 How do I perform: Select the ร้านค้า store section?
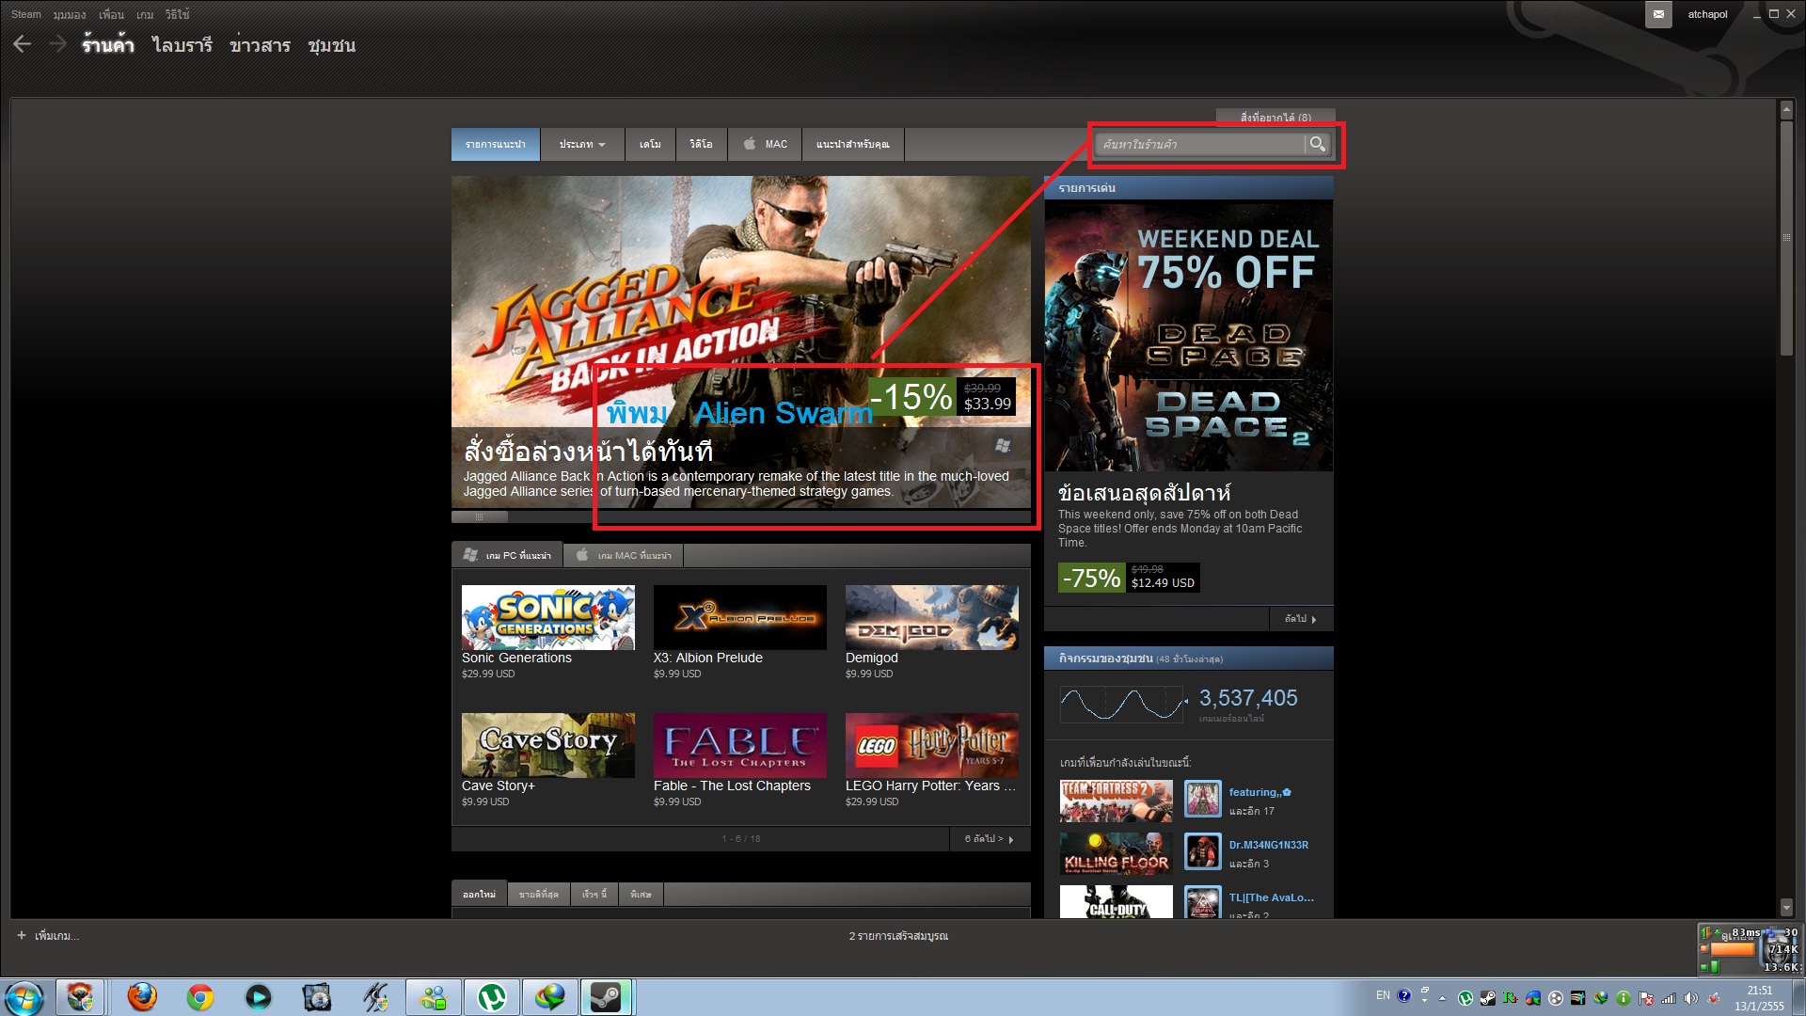point(107,45)
